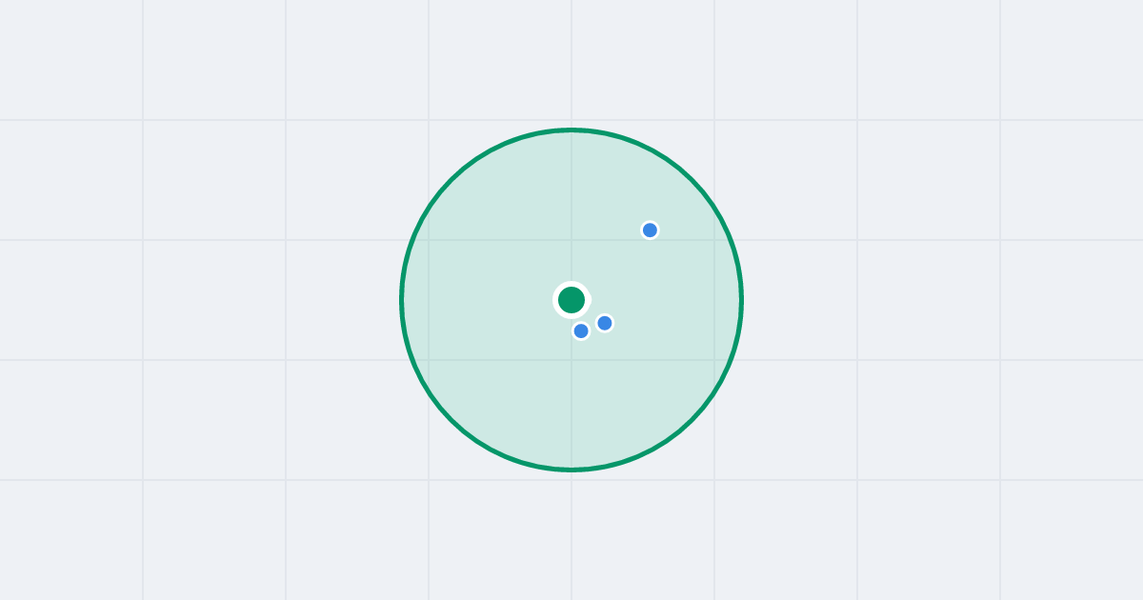Image resolution: width=1143 pixels, height=600 pixels.
Task: Select the blue dot directly below the green marker
Action: [581, 330]
